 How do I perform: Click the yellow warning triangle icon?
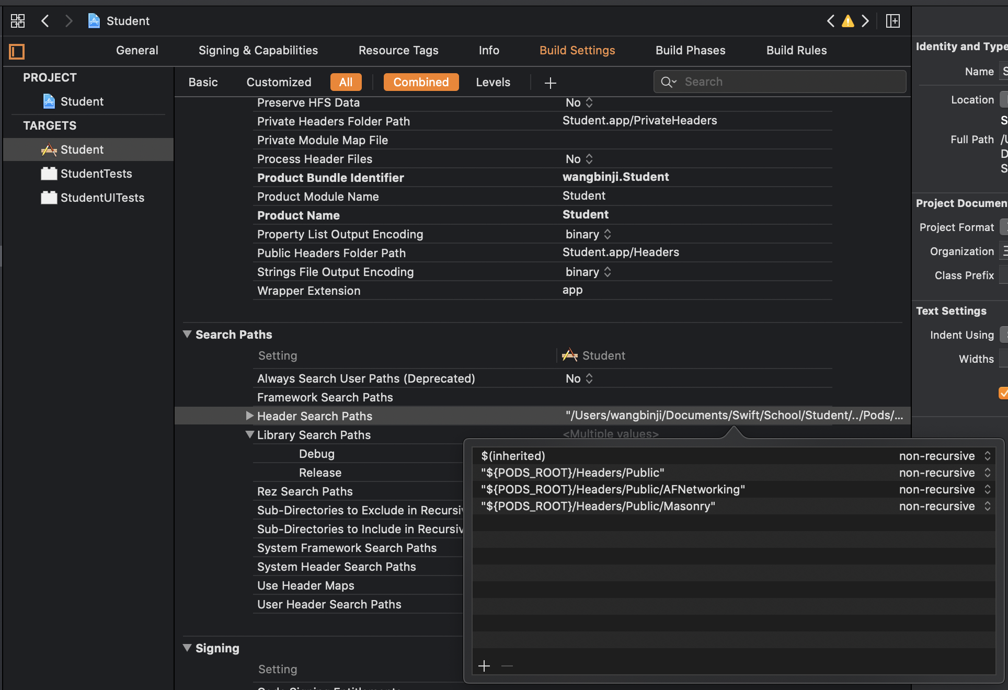[848, 21]
